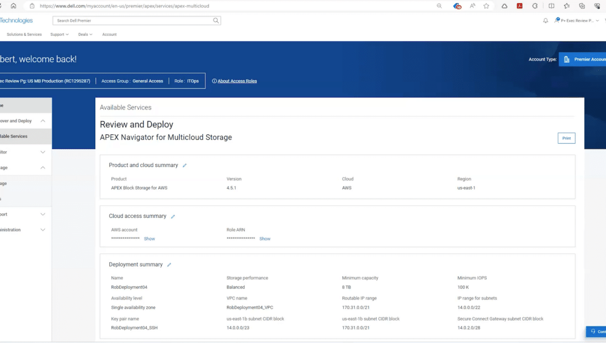Click the search magnifier in Dell Premier search
The width and height of the screenshot is (606, 343).
tap(215, 21)
